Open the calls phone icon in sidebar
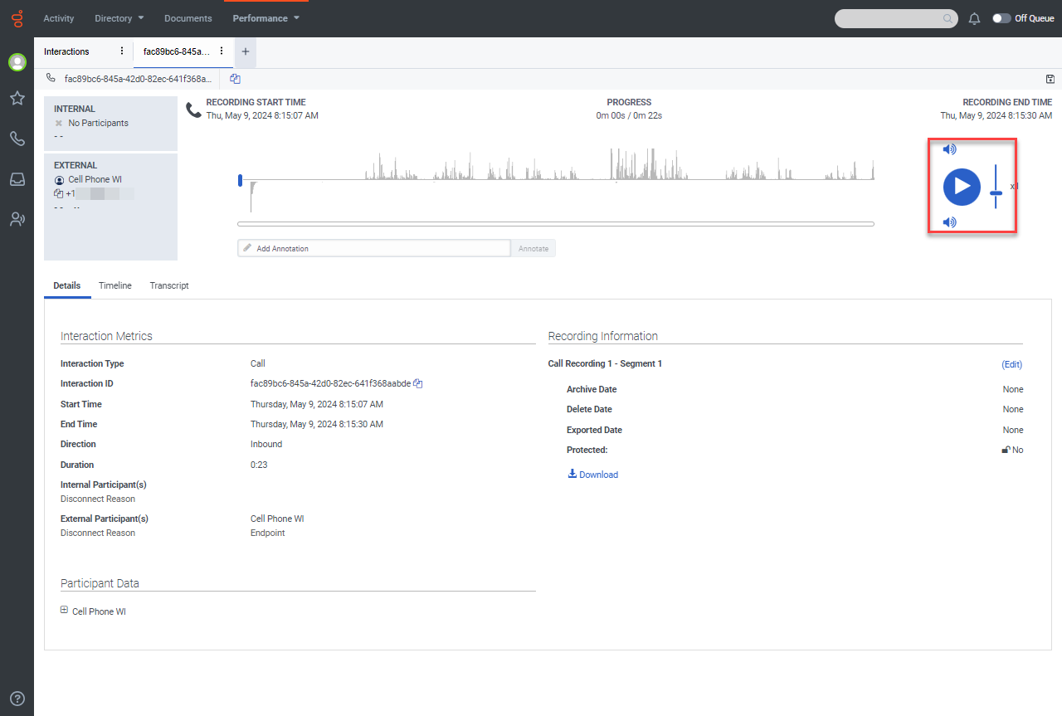The height and width of the screenshot is (716, 1062). (17, 139)
